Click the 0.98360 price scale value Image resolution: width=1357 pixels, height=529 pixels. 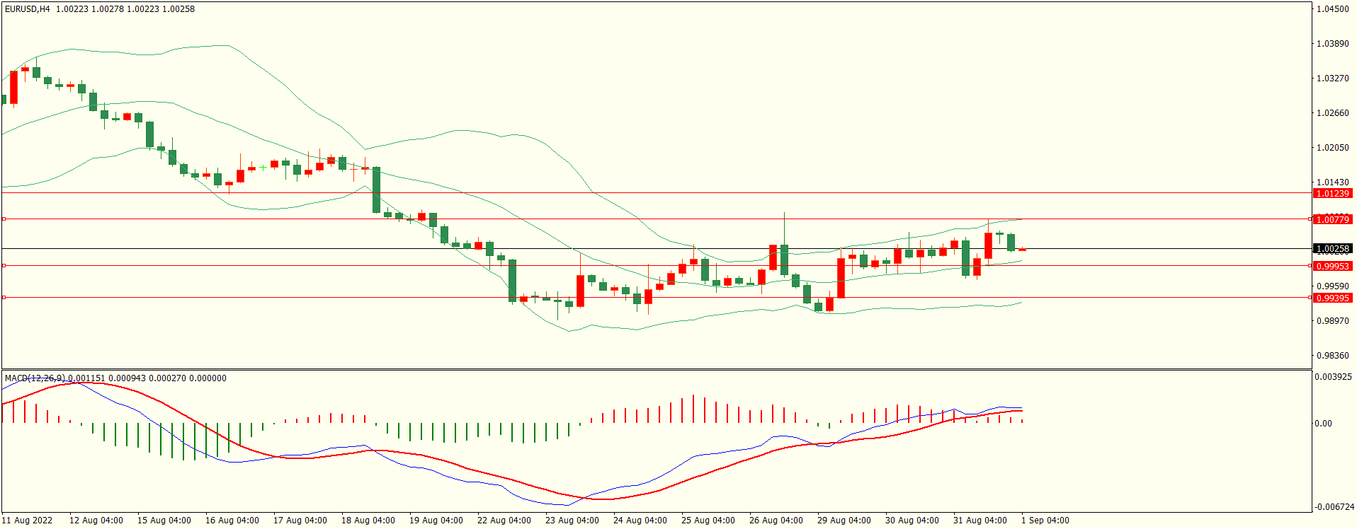(1332, 356)
